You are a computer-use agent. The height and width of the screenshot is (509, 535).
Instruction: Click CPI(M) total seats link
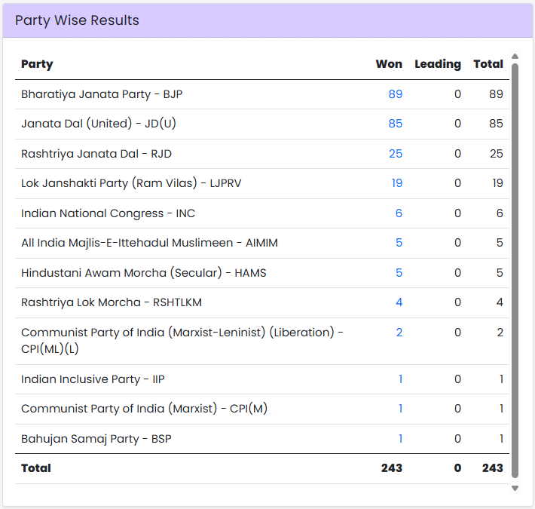[x=500, y=409]
